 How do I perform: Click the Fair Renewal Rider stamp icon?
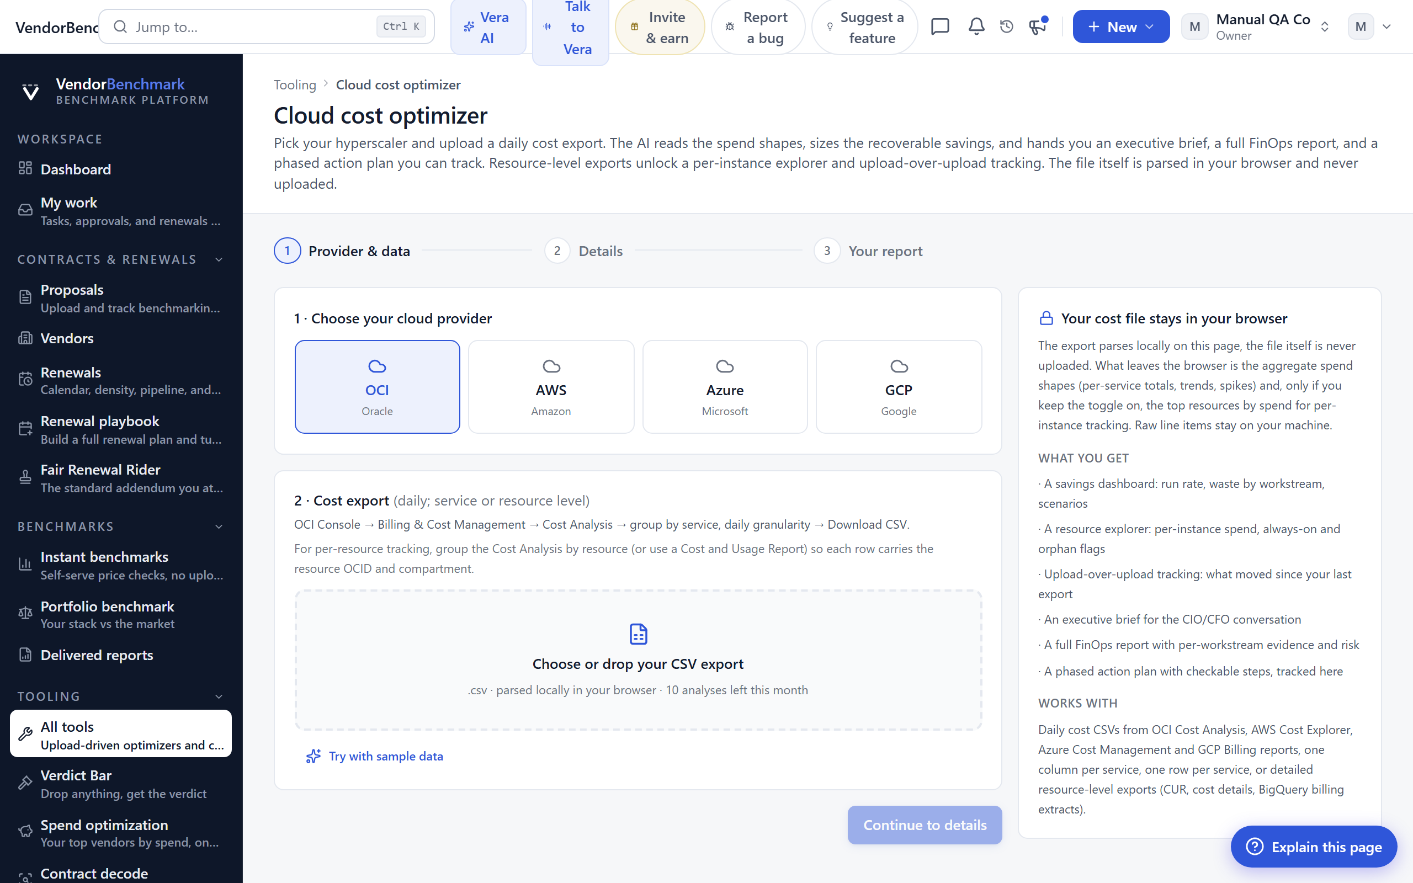pos(25,478)
